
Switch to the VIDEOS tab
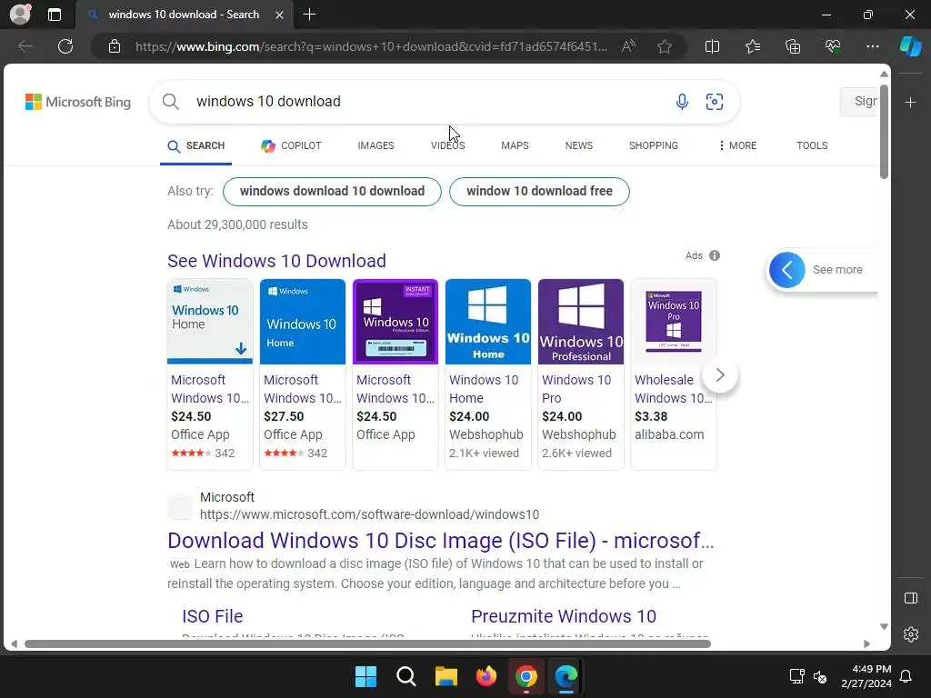click(x=447, y=145)
